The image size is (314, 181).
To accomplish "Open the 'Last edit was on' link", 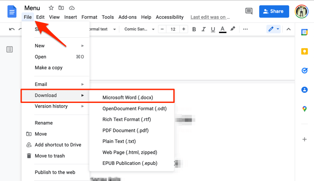I will coord(210,17).
